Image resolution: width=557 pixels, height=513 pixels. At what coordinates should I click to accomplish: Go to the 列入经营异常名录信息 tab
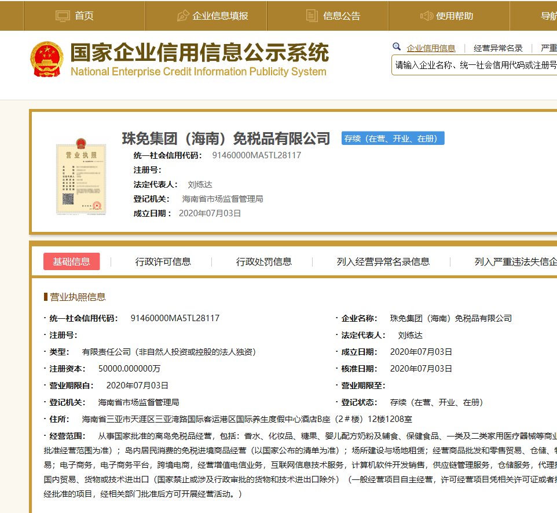[x=383, y=261]
